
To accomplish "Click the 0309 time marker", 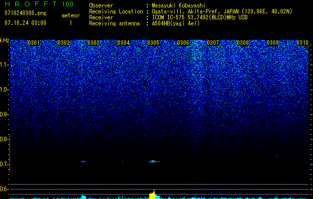I will point(273,43).
